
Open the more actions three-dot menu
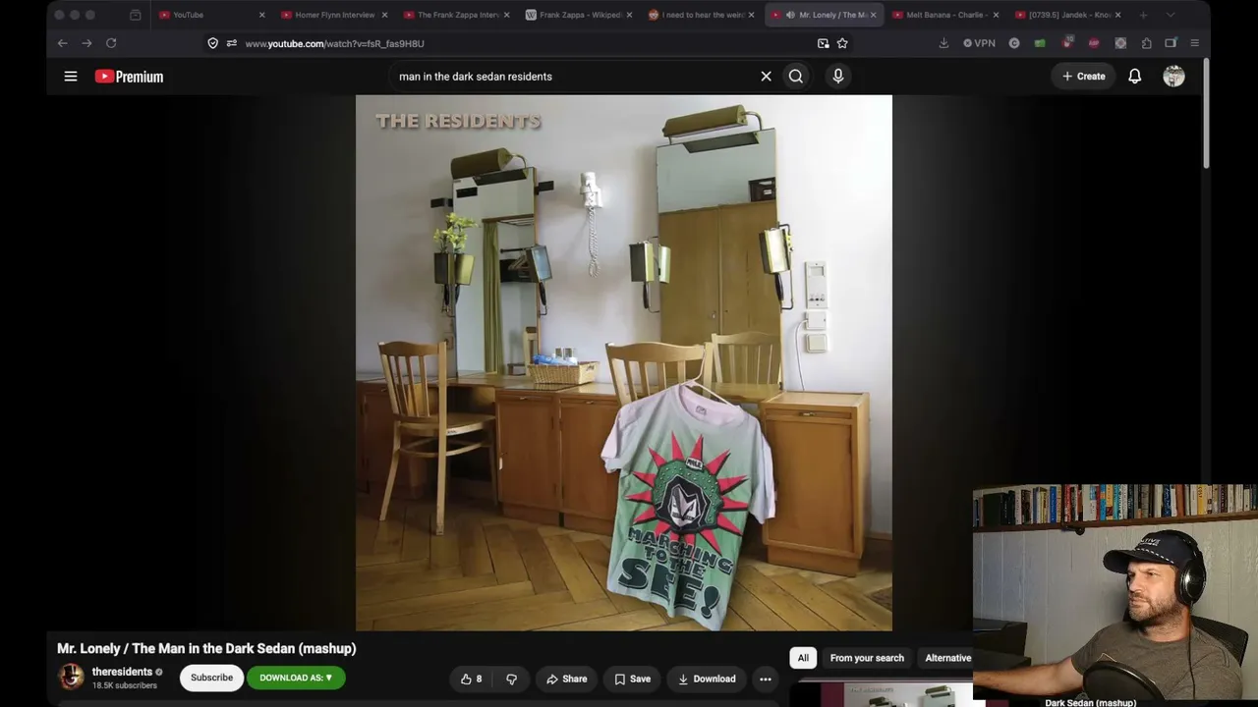766,679
